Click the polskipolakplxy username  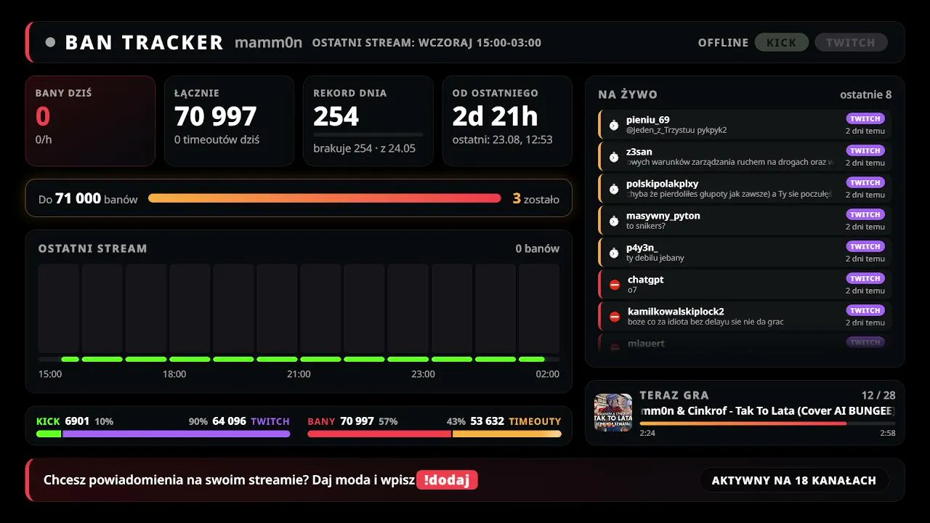[x=663, y=184]
